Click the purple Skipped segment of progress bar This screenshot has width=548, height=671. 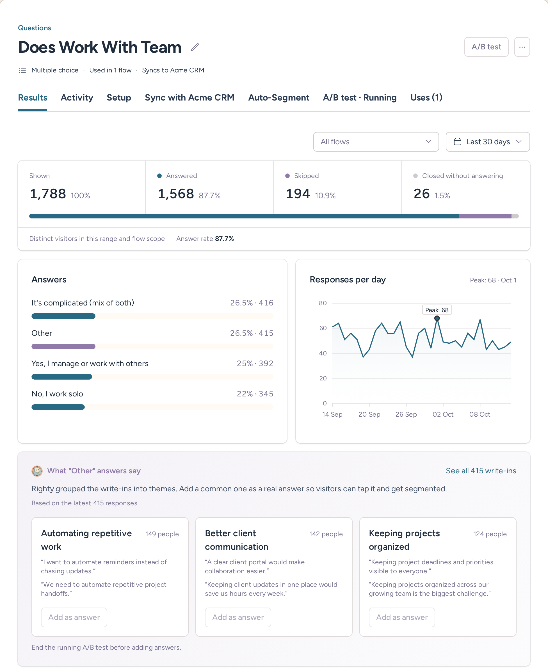485,216
